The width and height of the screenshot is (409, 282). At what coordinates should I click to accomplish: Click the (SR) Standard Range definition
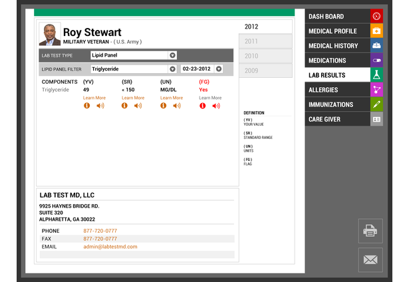pos(258,135)
